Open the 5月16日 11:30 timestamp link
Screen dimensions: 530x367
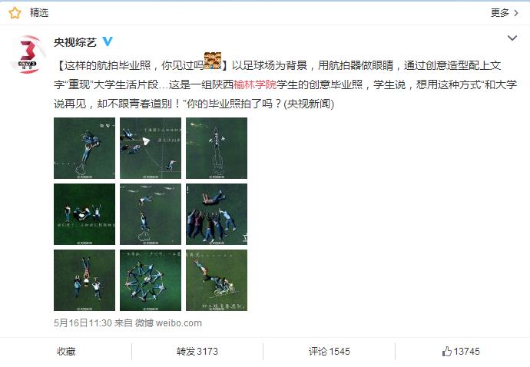(83, 323)
